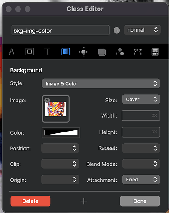Image resolution: width=169 pixels, height=213 pixels.
Task: Click the info icon beside the class name
Action: point(117,30)
